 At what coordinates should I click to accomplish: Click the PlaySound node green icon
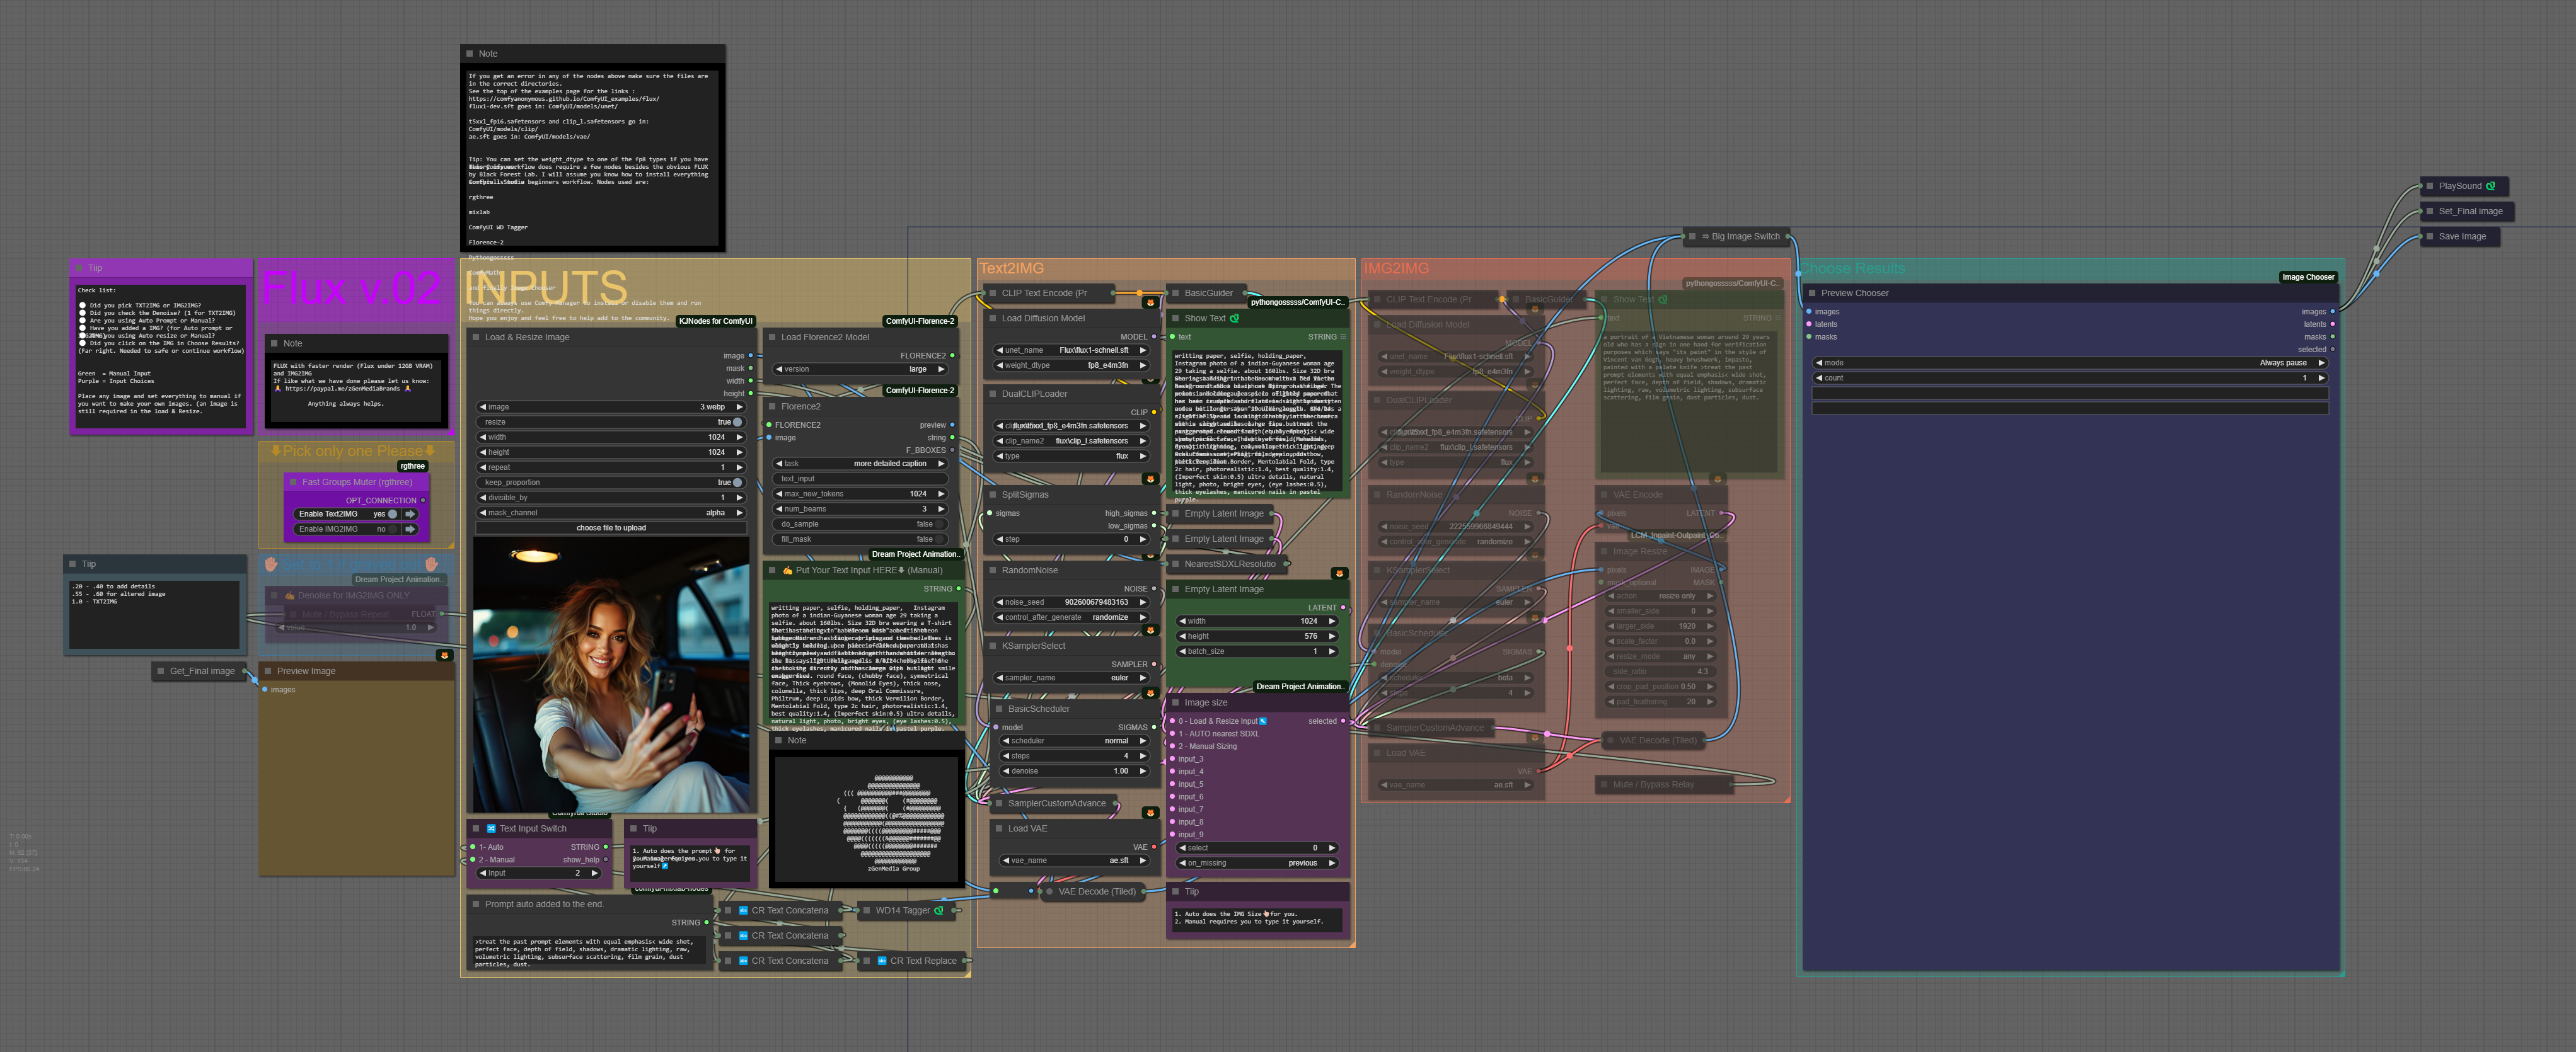[x=2490, y=186]
